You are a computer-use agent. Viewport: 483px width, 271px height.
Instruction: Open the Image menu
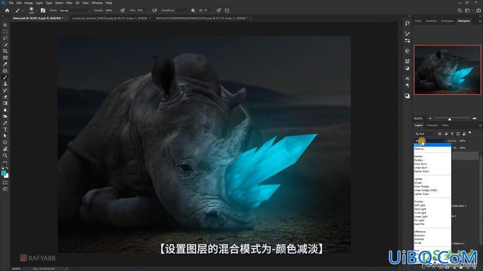pyautogui.click(x=28, y=3)
